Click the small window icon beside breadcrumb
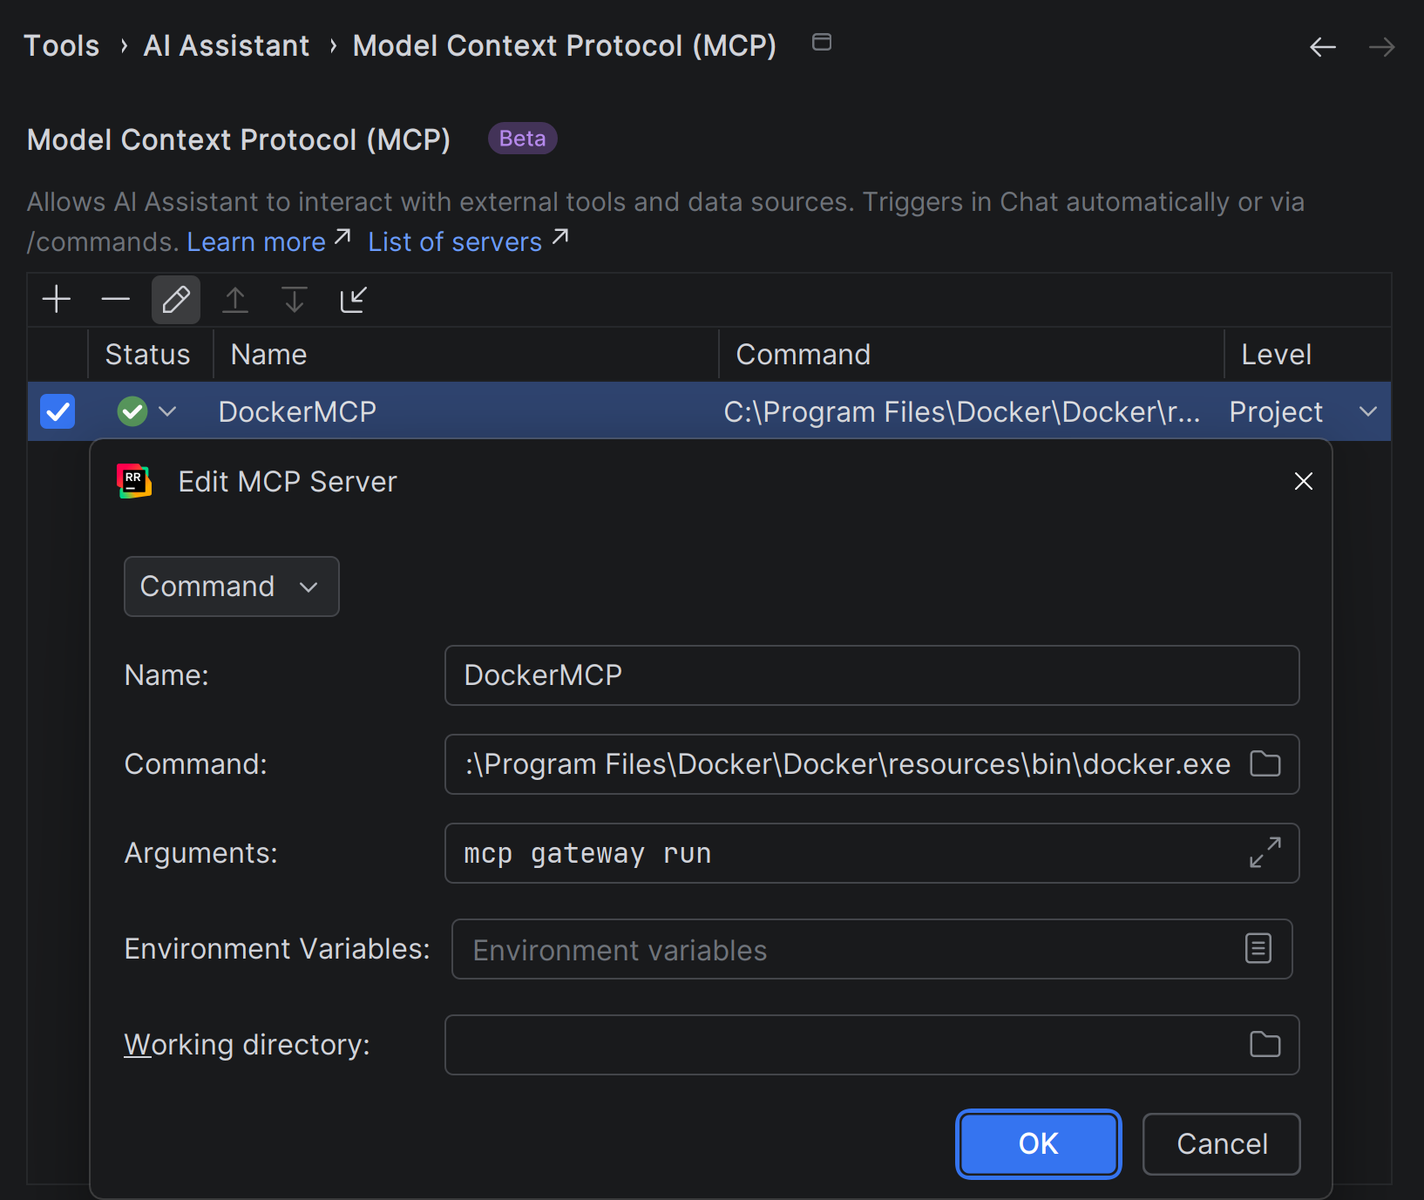 pyautogui.click(x=822, y=42)
